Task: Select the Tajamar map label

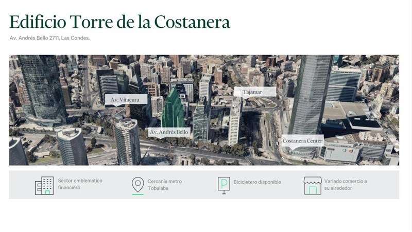Action: [x=254, y=92]
